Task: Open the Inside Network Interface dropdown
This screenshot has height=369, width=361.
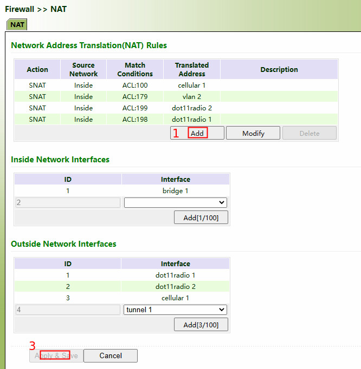Action: click(175, 202)
